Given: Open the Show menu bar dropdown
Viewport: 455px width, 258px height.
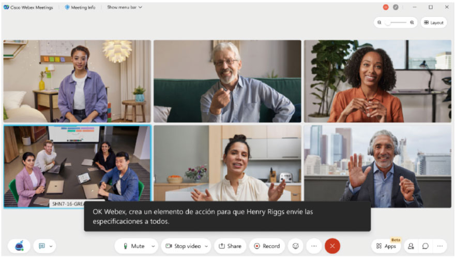Looking at the screenshot, I should coord(125,7).
